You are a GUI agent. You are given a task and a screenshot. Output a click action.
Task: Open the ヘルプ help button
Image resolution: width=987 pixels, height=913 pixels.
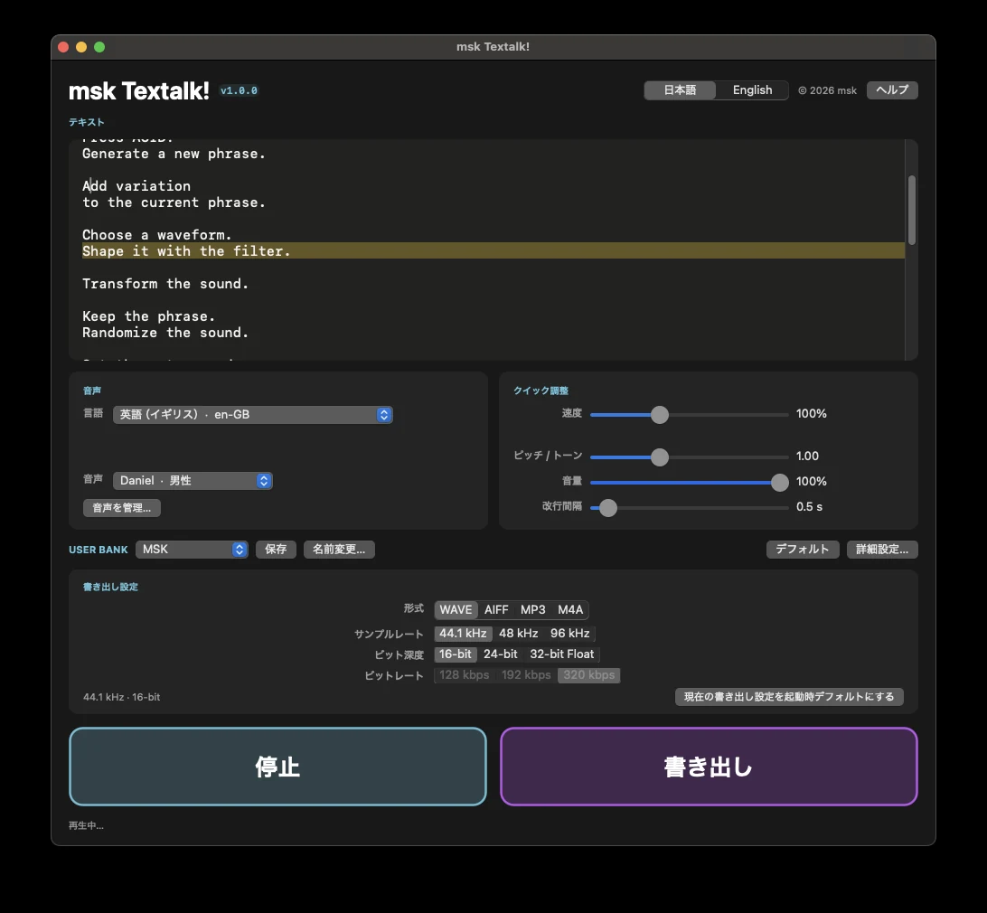pyautogui.click(x=892, y=90)
